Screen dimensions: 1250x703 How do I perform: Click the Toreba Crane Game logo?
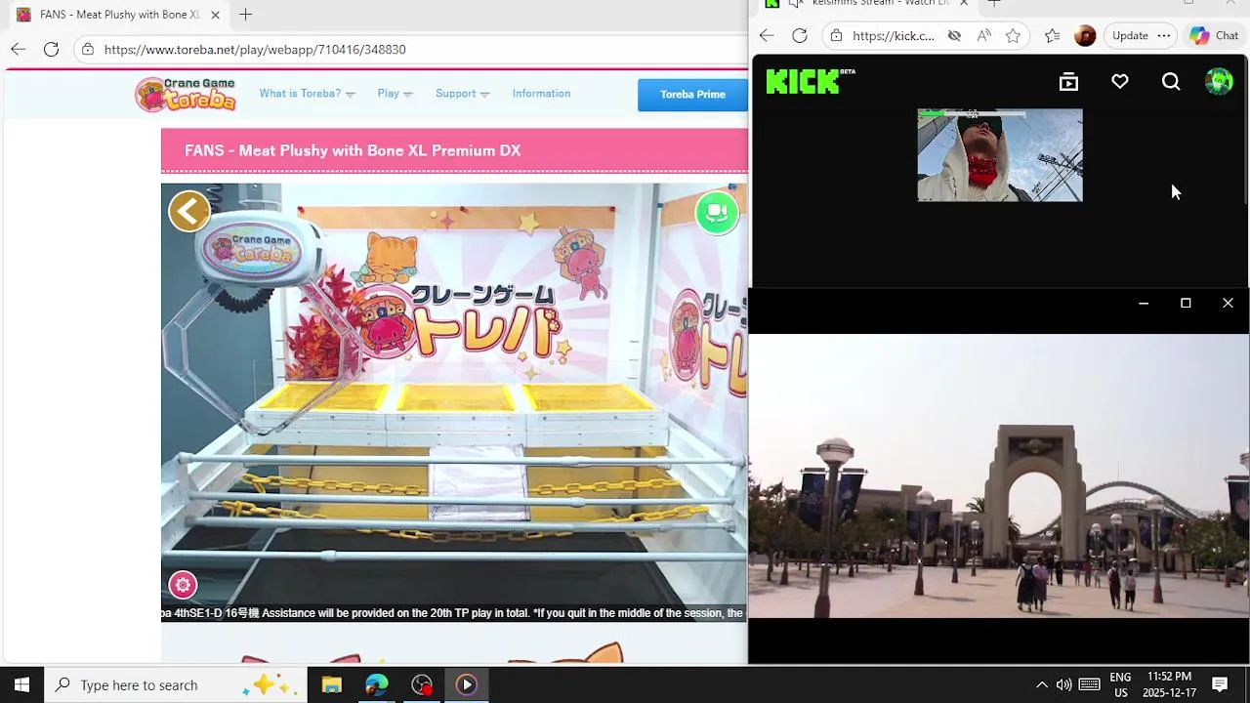pyautogui.click(x=186, y=94)
